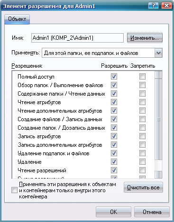Switch to the Объект tab
This screenshot has height=222, width=174.
point(17,19)
